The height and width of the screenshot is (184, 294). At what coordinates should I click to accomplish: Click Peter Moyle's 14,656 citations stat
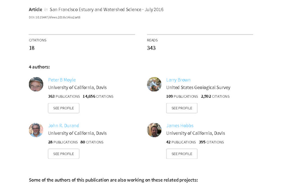98,96
